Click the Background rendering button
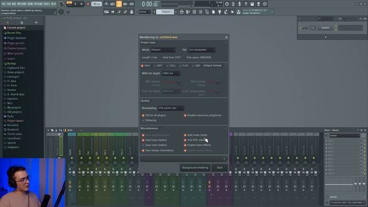 click(195, 168)
